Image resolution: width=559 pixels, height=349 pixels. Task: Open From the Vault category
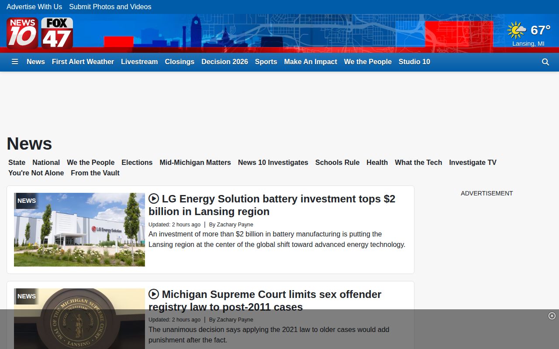[x=95, y=173]
